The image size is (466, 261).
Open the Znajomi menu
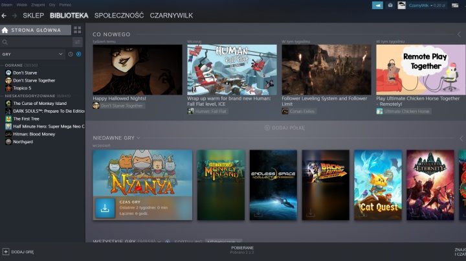tap(38, 5)
